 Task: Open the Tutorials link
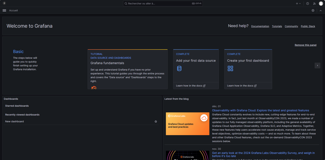(x=277, y=26)
